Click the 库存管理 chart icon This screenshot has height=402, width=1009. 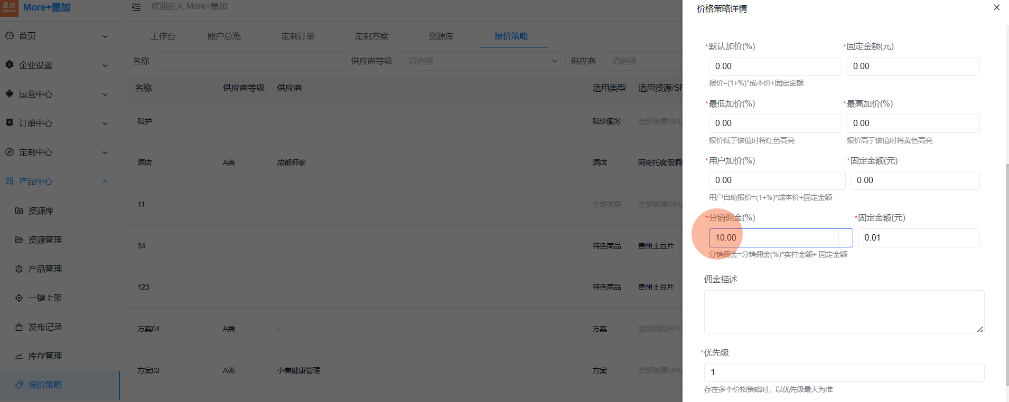pos(19,356)
